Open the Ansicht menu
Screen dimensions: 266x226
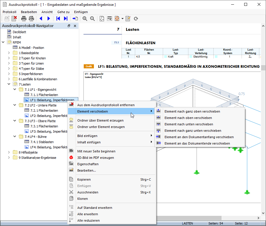coord(47,12)
